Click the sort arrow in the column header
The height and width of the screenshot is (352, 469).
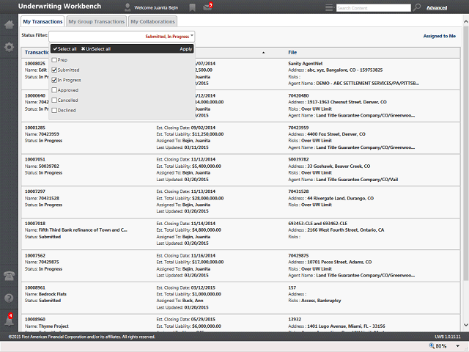tap(264, 53)
